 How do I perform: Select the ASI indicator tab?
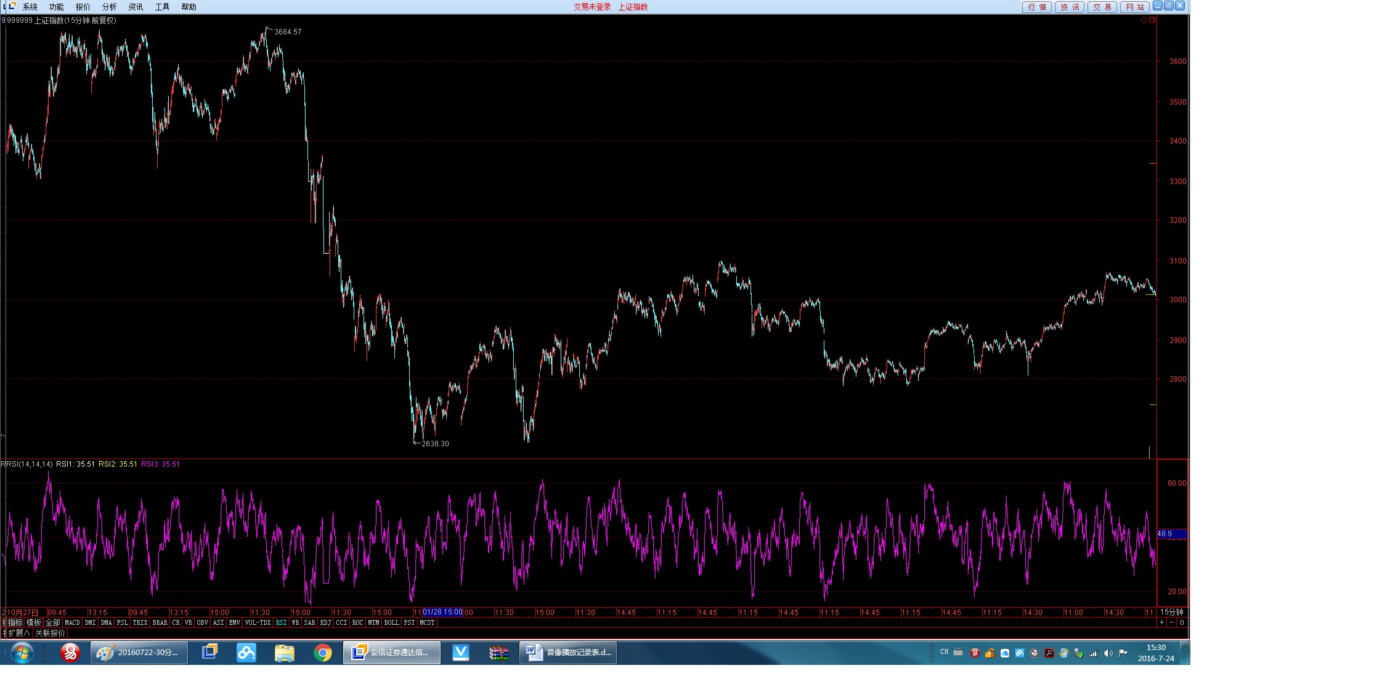(218, 622)
